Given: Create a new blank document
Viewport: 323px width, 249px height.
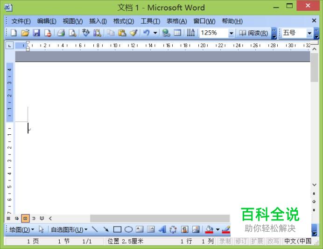Looking at the screenshot, I should click(14, 33).
